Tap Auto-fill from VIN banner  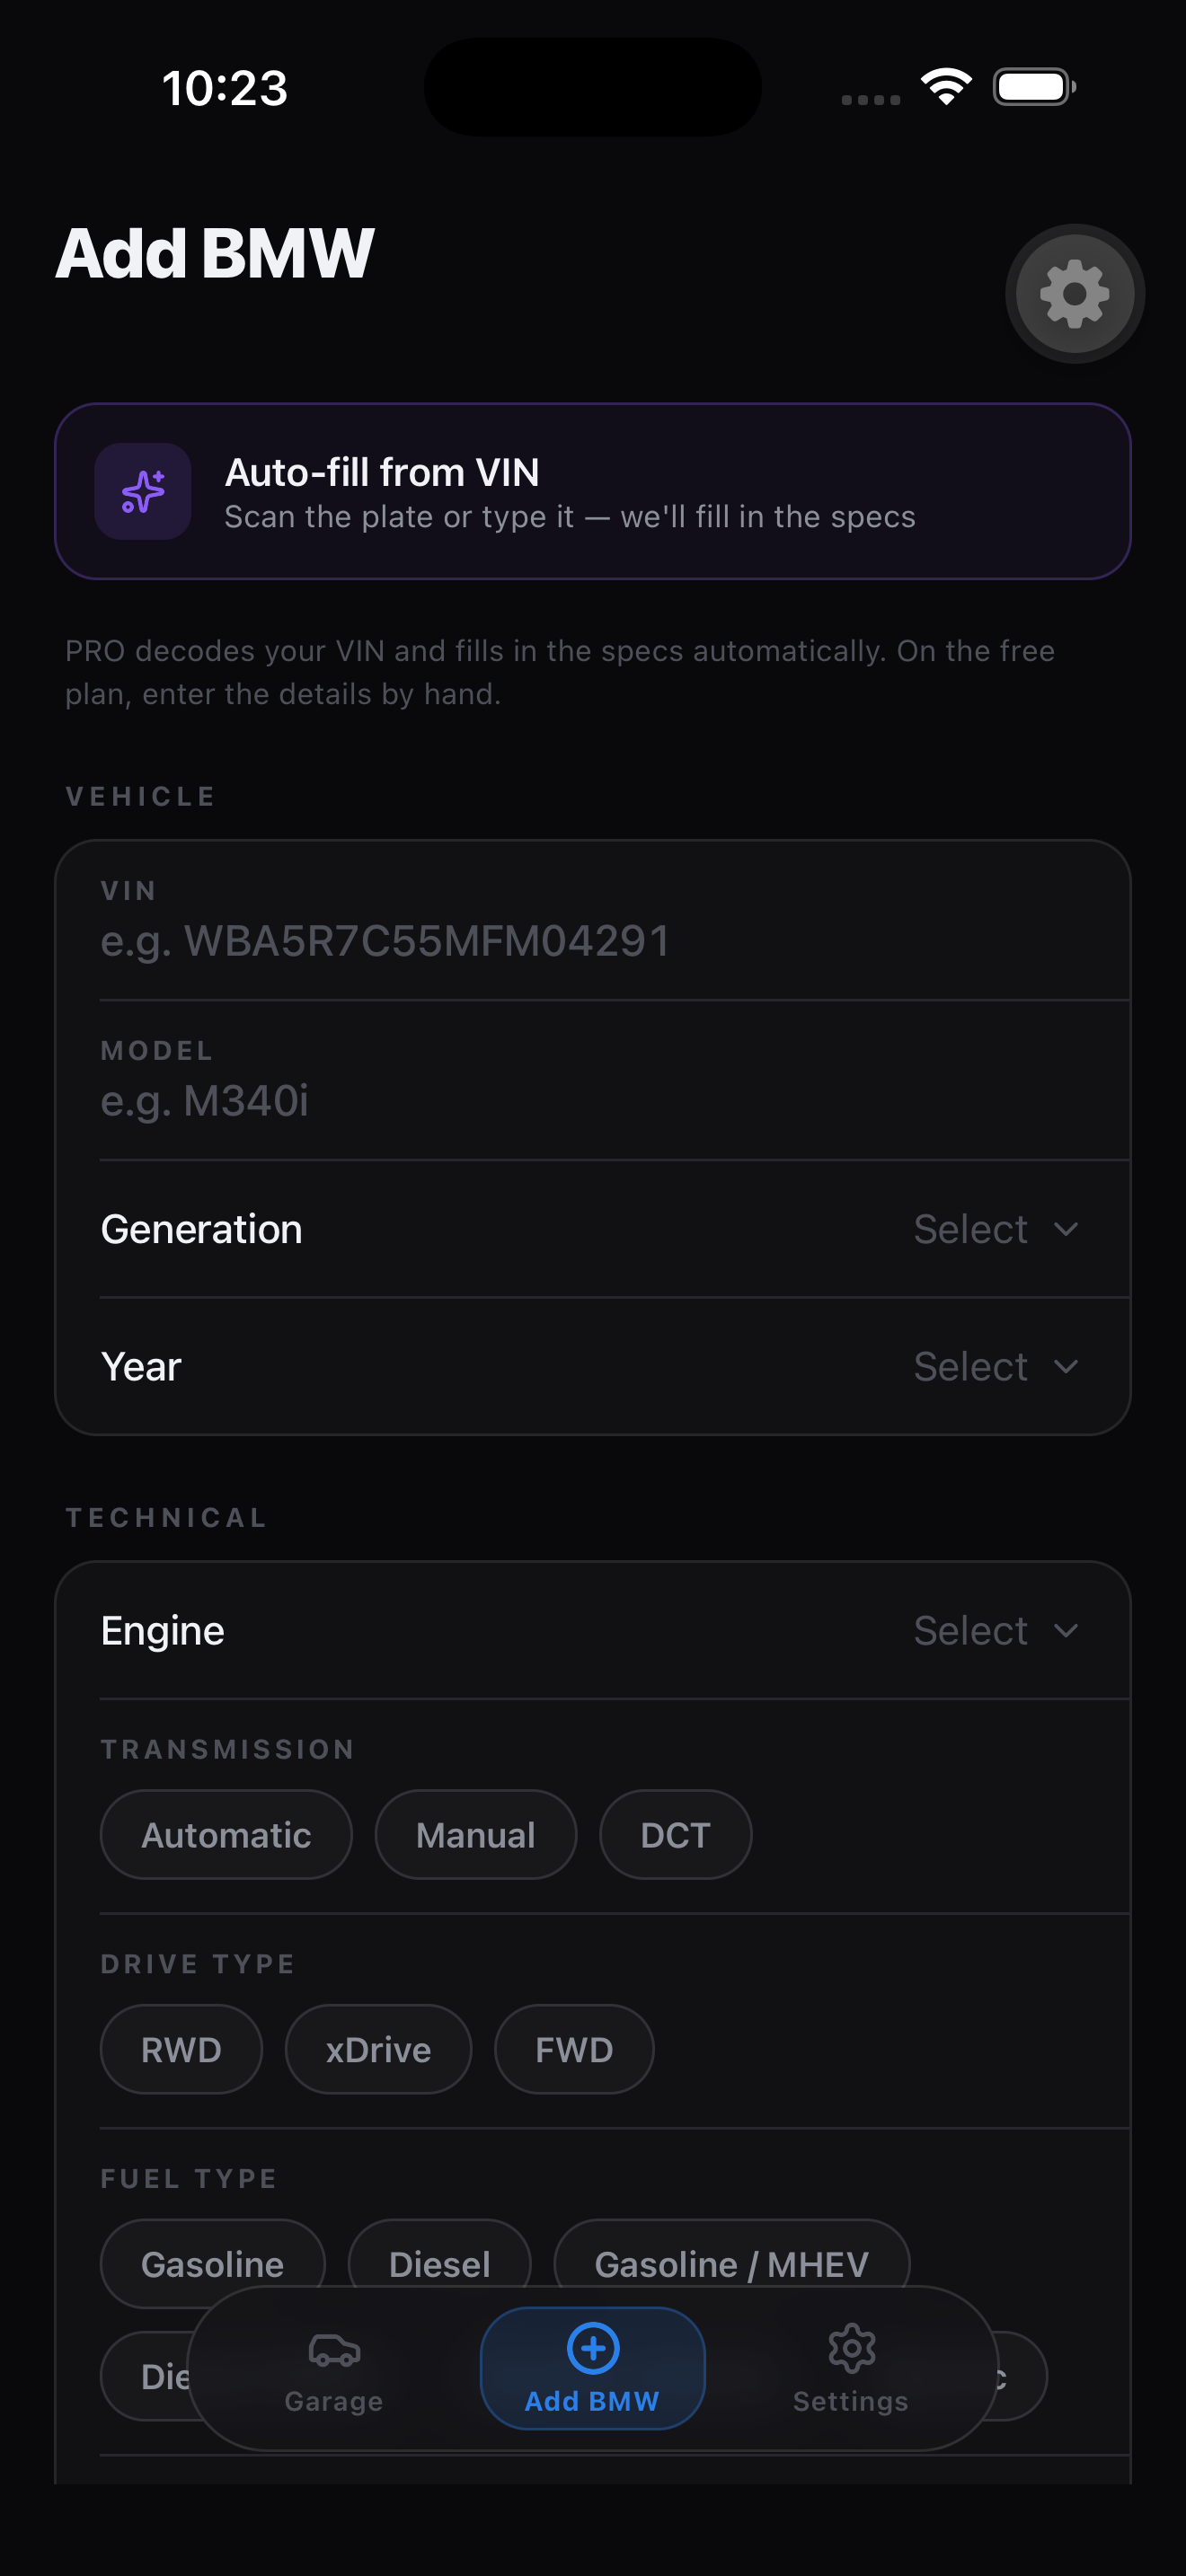(593, 491)
